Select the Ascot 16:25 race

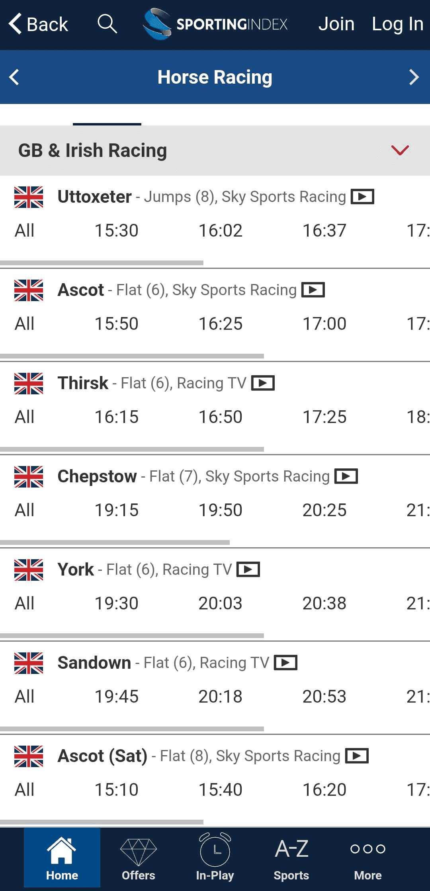pyautogui.click(x=220, y=324)
